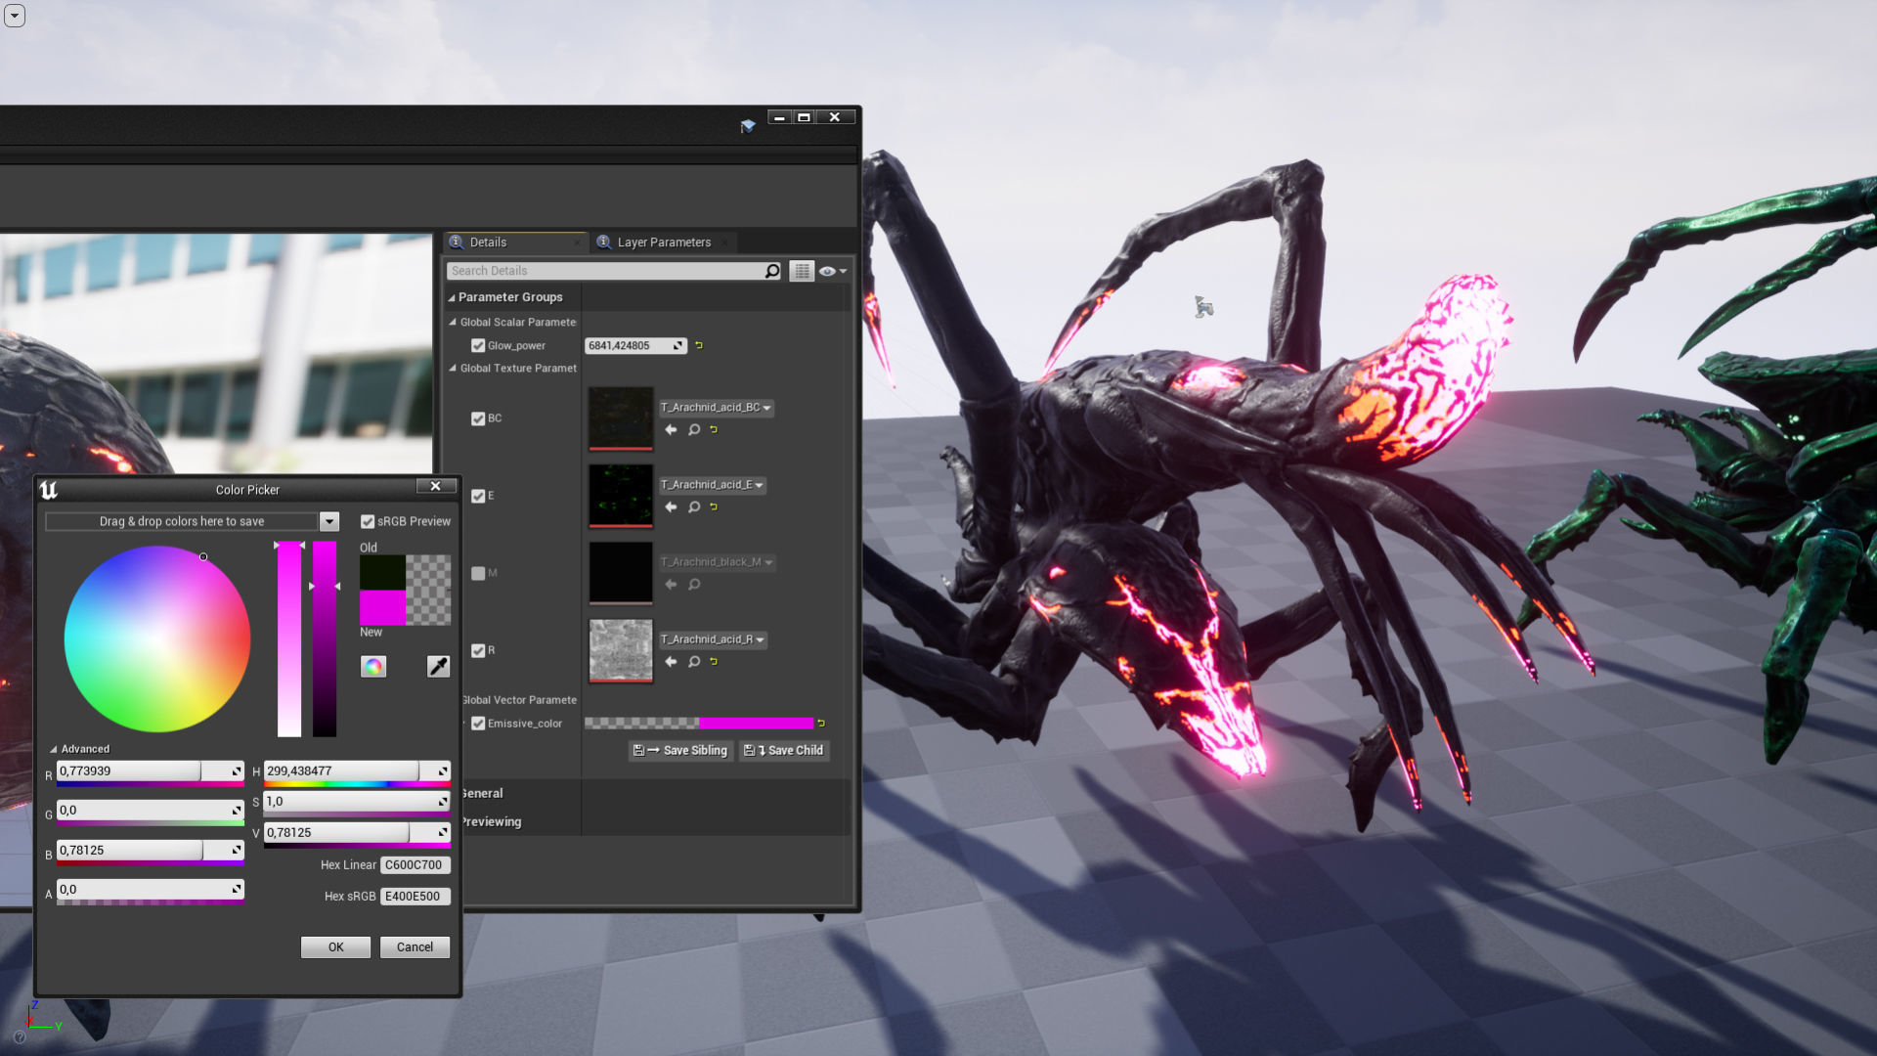1877x1056 pixels.
Task: Open the eye view options dropdown
Action: 833,271
